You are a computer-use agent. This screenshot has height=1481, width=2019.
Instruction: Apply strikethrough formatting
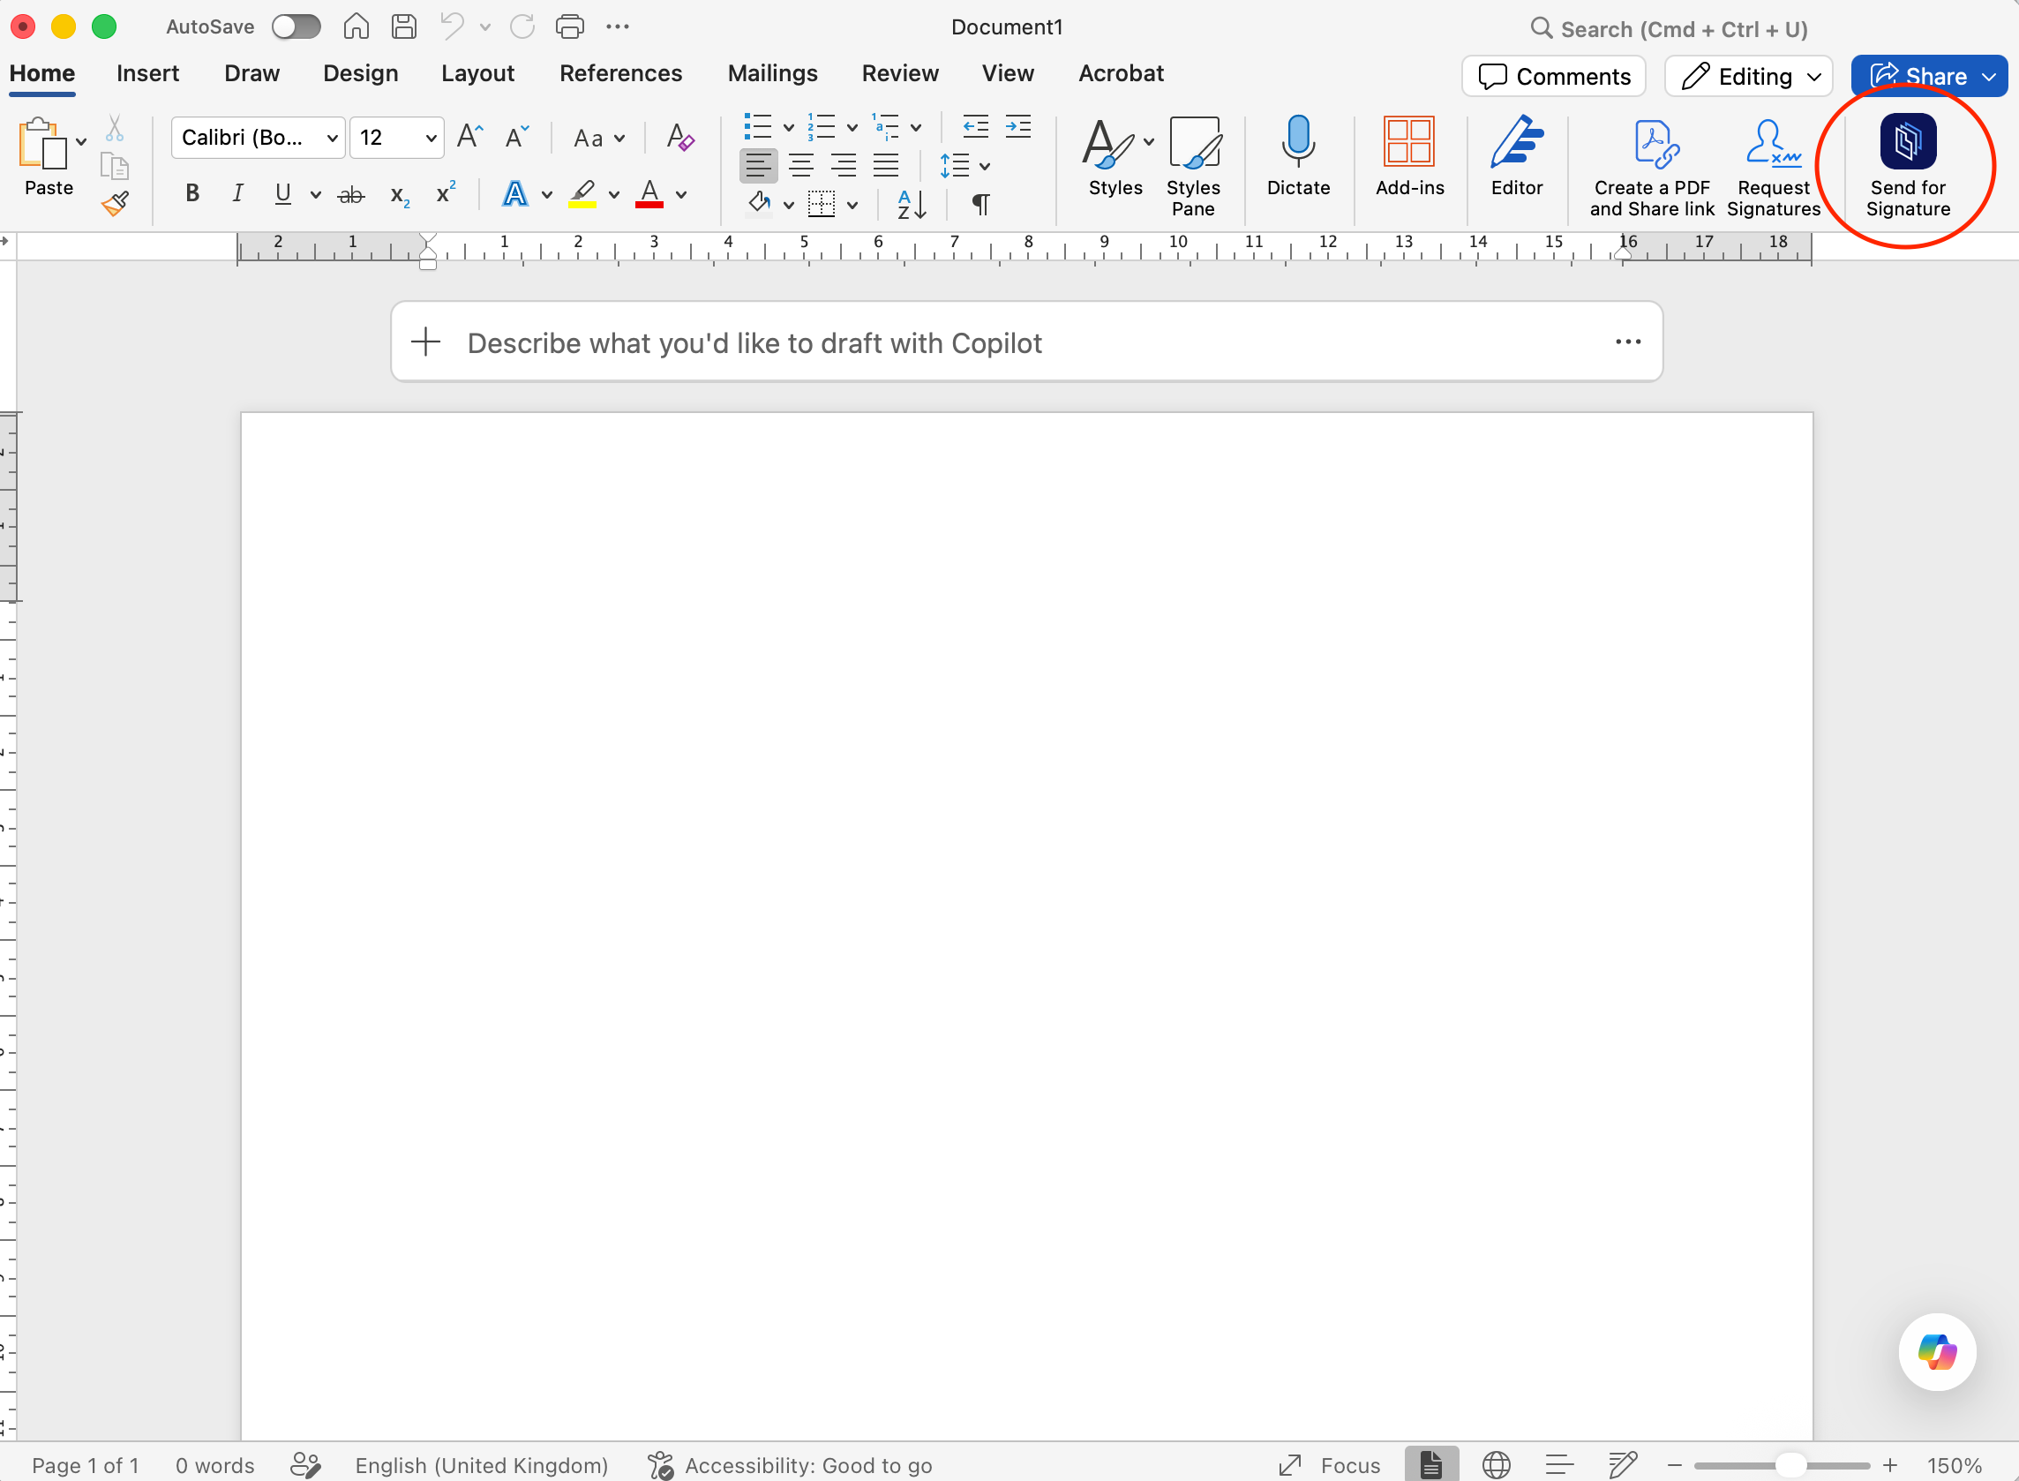tap(351, 193)
